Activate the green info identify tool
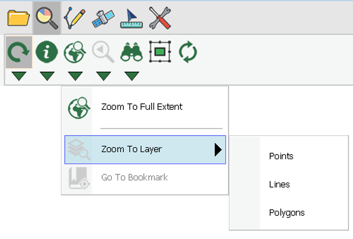 click(47, 52)
